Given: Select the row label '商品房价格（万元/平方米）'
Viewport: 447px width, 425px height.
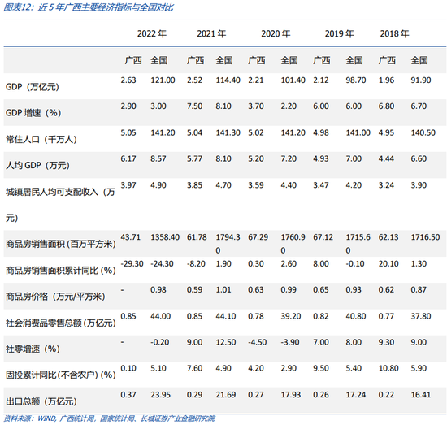Looking at the screenshot, I should point(55,297).
